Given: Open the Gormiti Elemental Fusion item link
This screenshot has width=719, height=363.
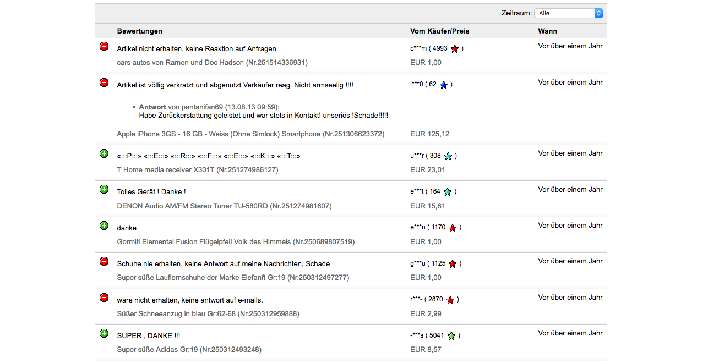Looking at the screenshot, I should [236, 242].
